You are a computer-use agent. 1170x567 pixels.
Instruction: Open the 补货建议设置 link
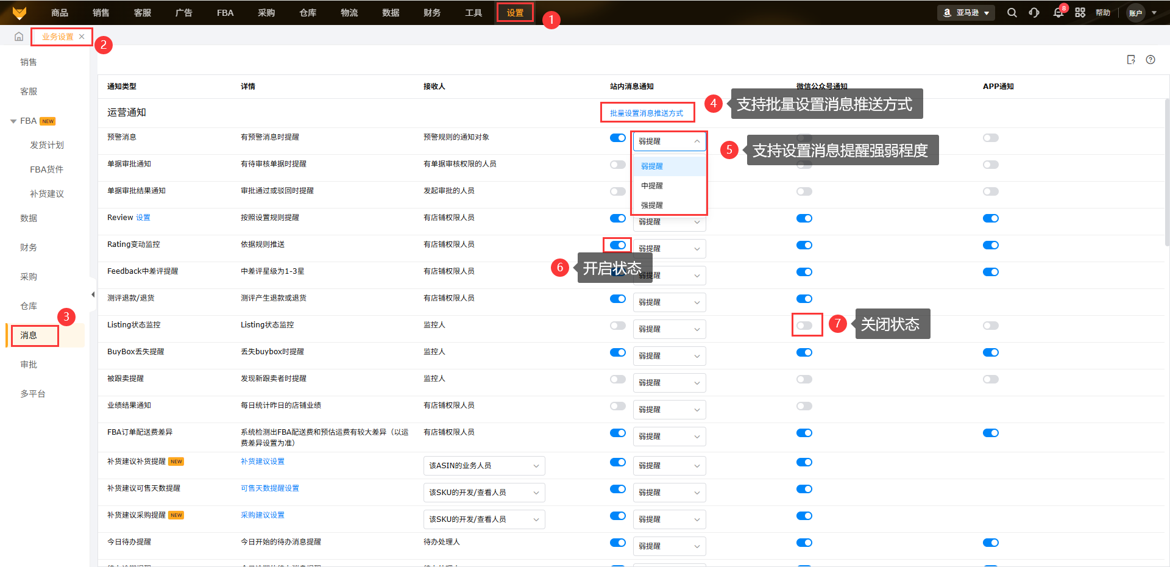pos(263,462)
